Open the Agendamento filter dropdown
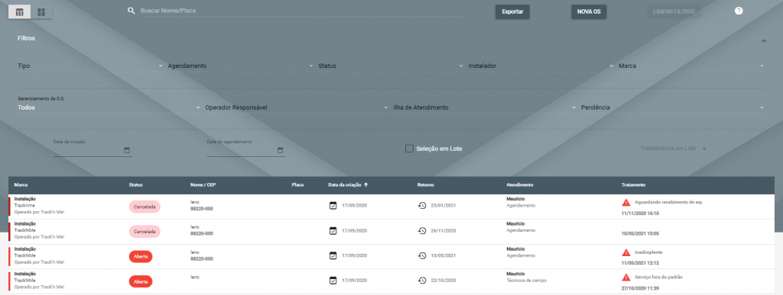The image size is (783, 295). [241, 66]
